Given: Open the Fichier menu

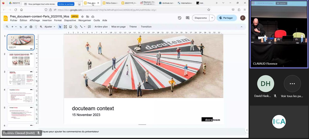Looking at the screenshot, I should (x=14, y=20).
